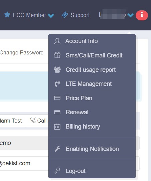Screen dimensions: 151x181
Task: Click the Log-out key icon
Action: 57,171
